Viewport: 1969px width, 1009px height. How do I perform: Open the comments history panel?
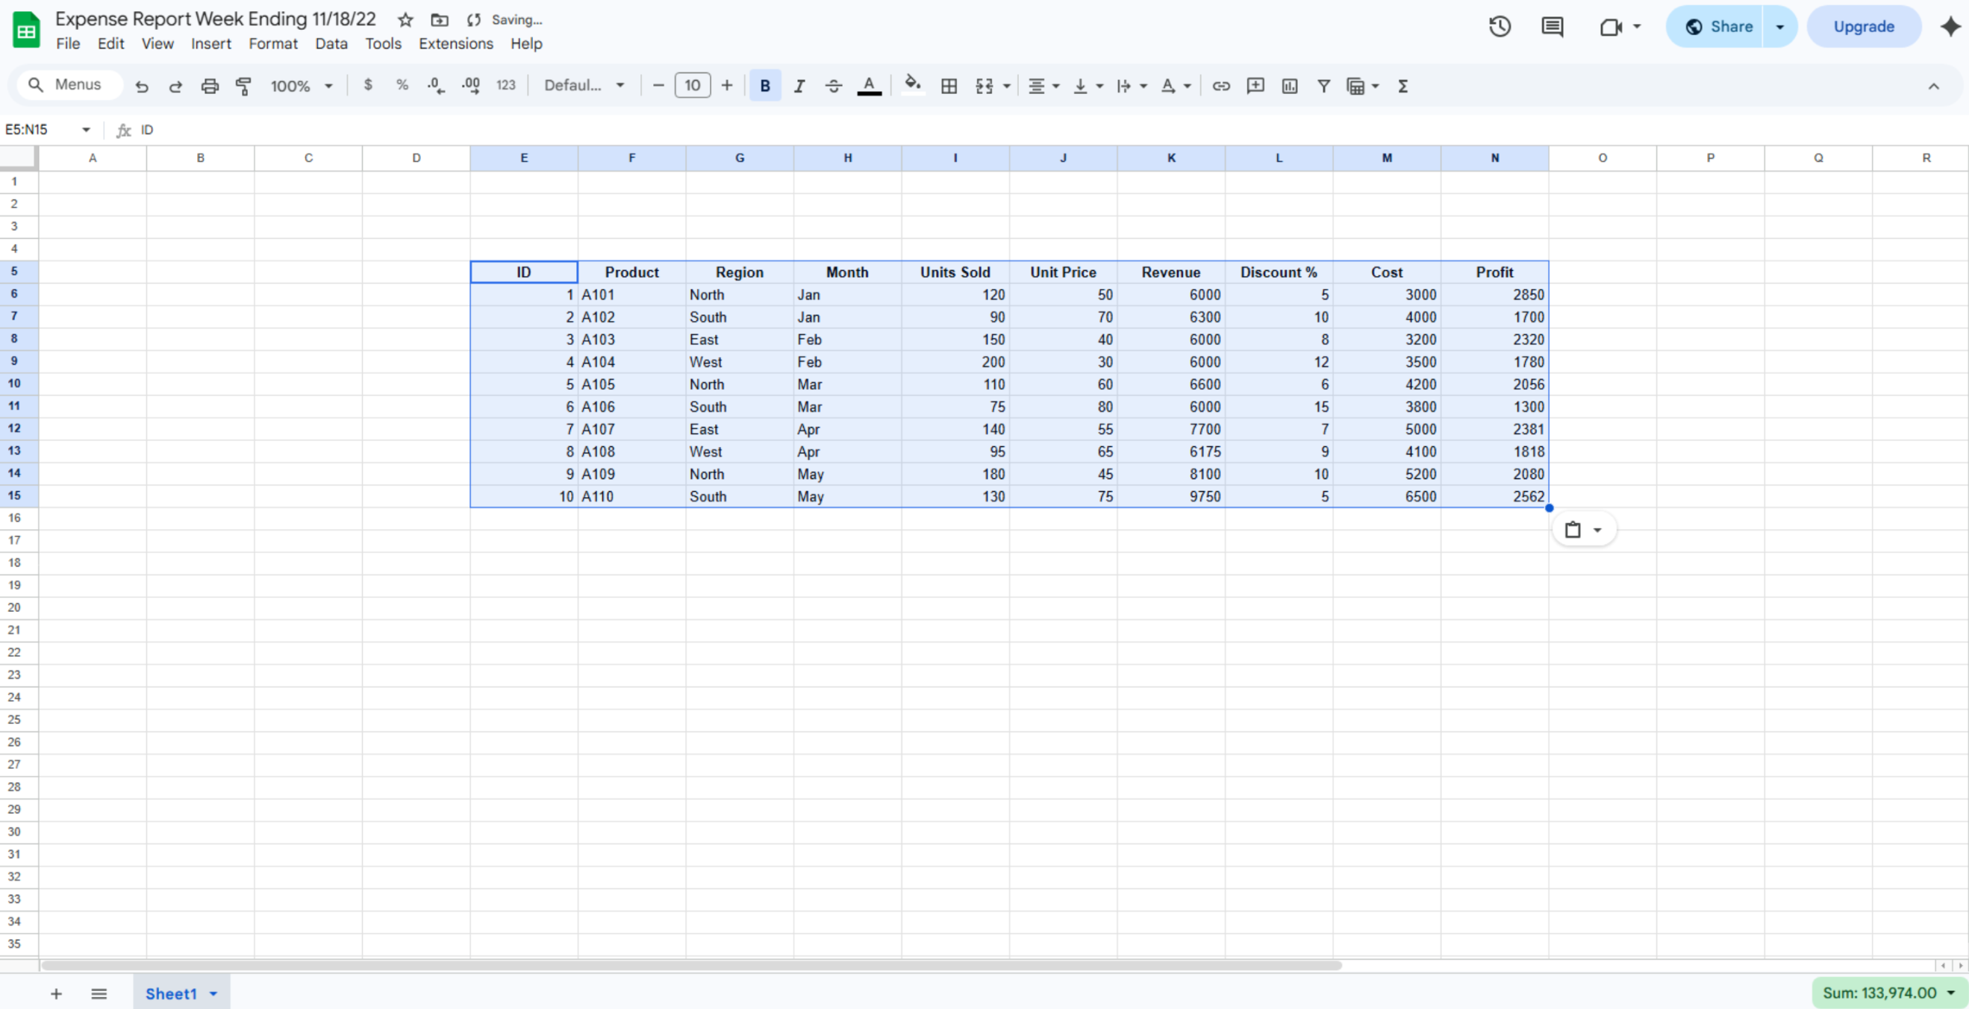pyautogui.click(x=1552, y=27)
